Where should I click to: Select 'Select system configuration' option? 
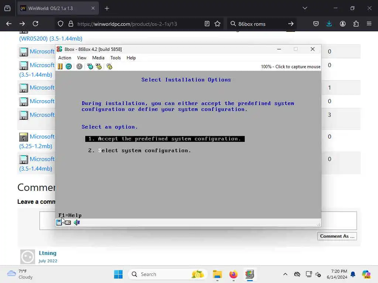point(140,151)
